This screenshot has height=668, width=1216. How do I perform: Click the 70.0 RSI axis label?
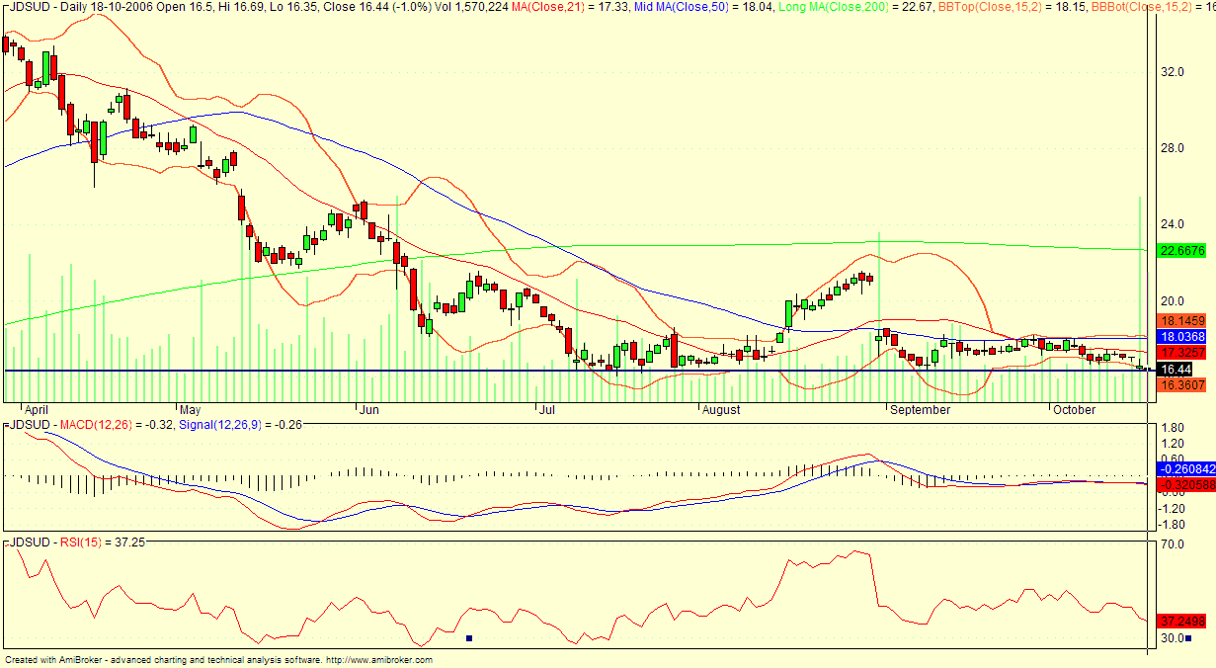click(1174, 544)
